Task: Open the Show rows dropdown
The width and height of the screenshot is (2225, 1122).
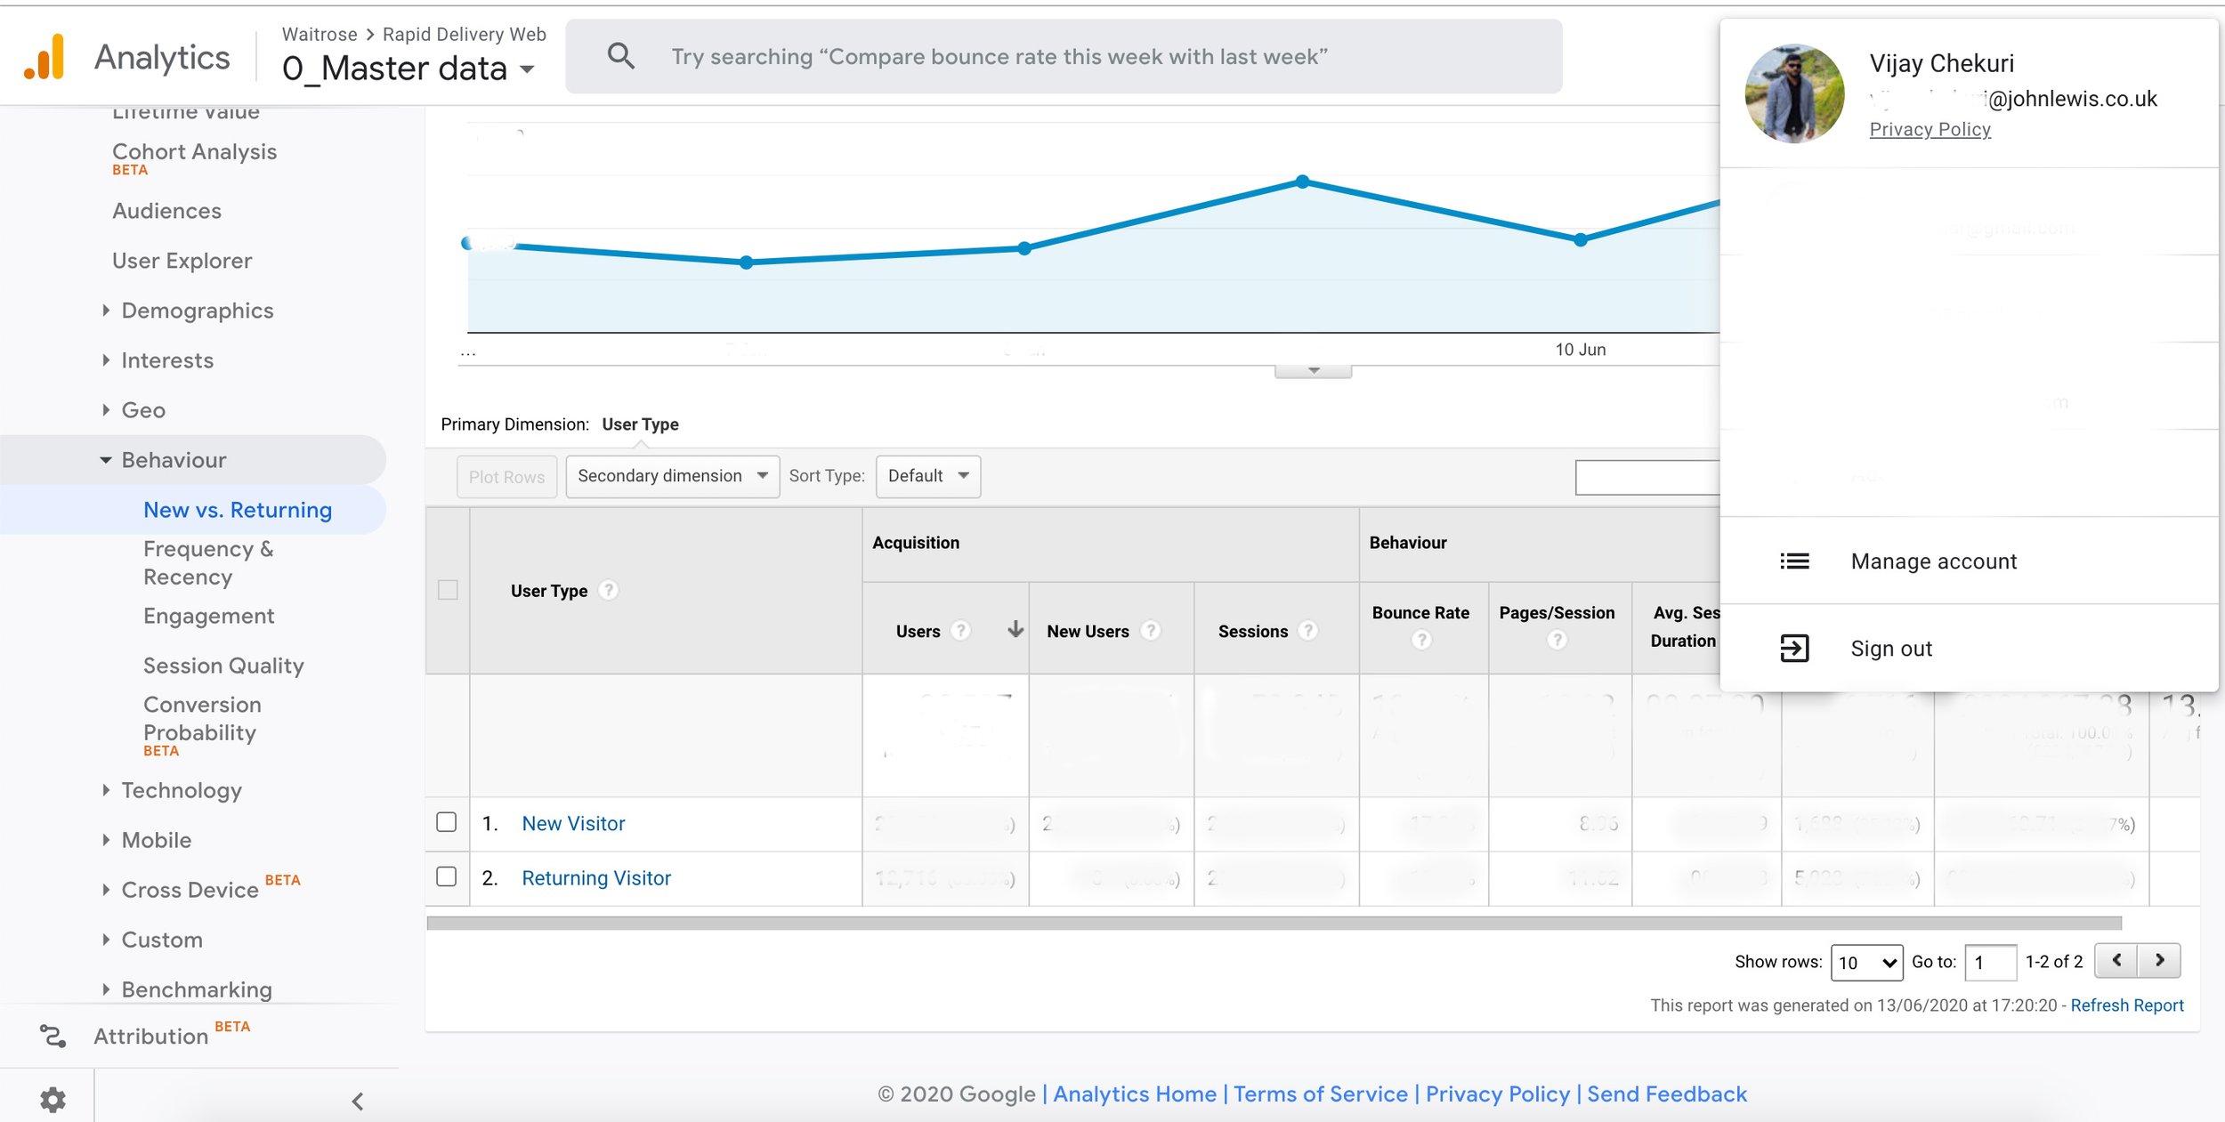Action: pyautogui.click(x=1866, y=962)
